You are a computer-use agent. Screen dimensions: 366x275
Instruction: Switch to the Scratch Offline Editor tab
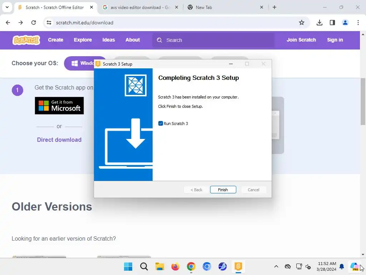tap(55, 8)
